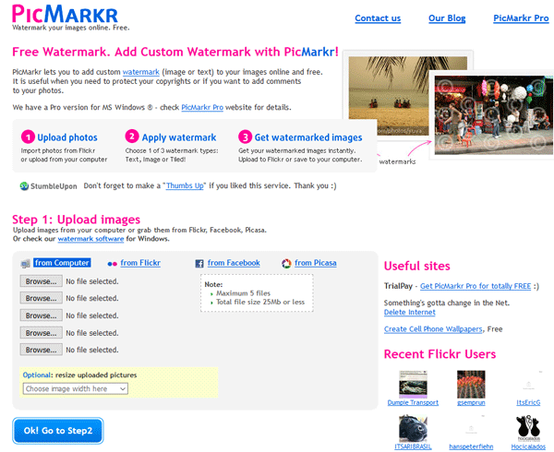Click the gsemprun user thumbnail

pyautogui.click(x=471, y=385)
